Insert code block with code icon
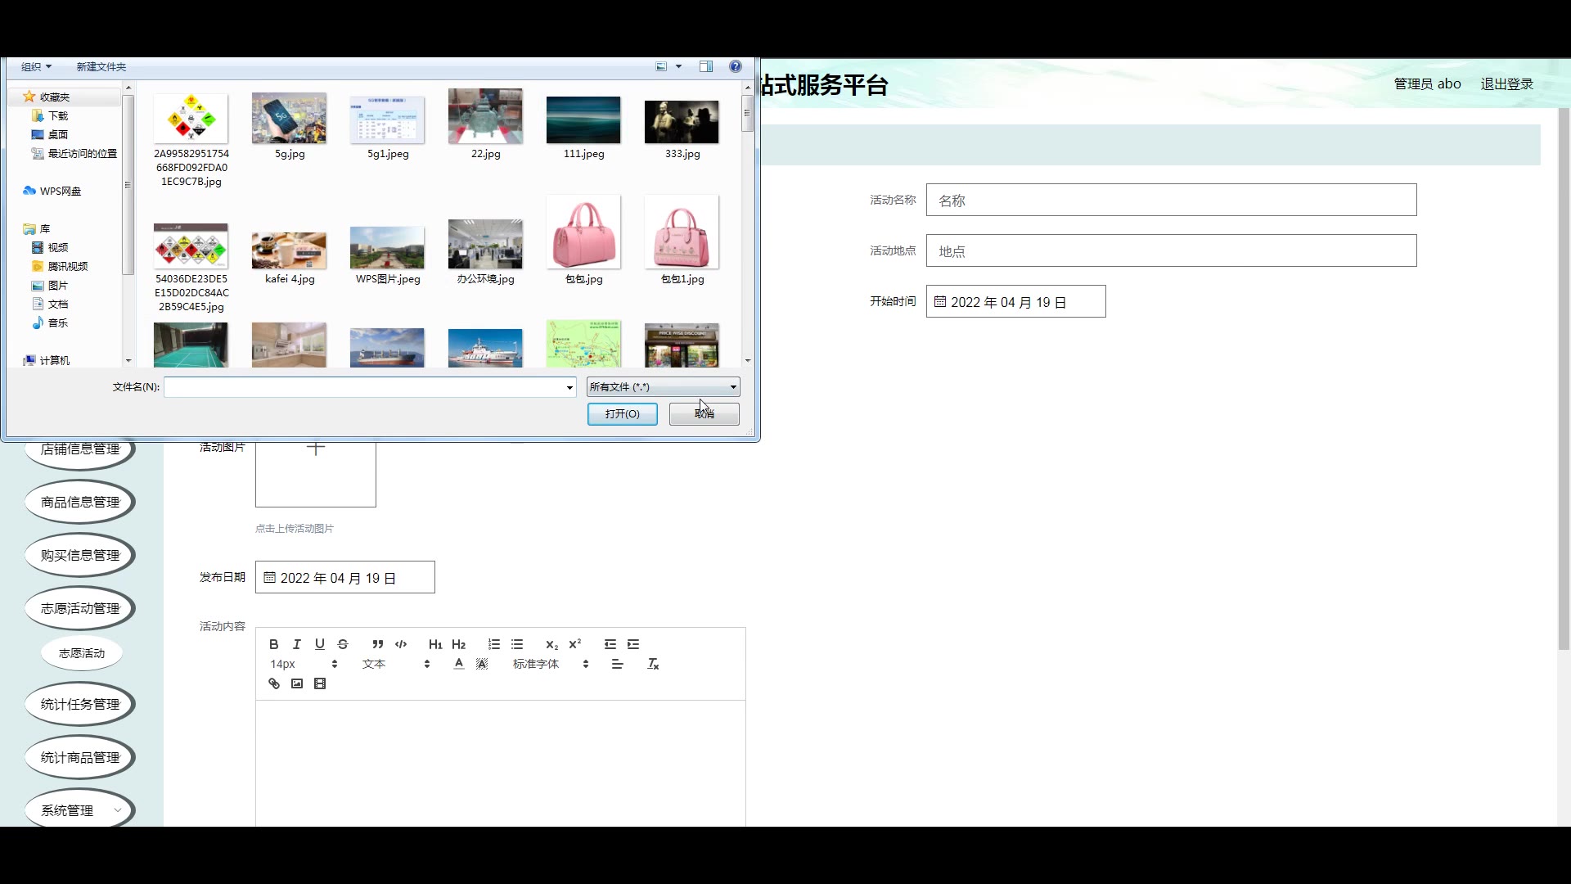Screen dimensions: 1571x884 (x=401, y=644)
